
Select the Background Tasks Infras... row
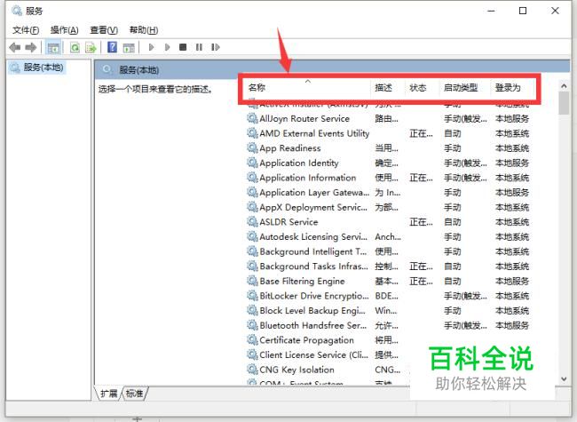(x=389, y=267)
